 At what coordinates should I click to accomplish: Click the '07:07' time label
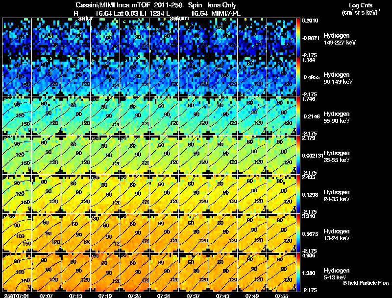pos(46,296)
